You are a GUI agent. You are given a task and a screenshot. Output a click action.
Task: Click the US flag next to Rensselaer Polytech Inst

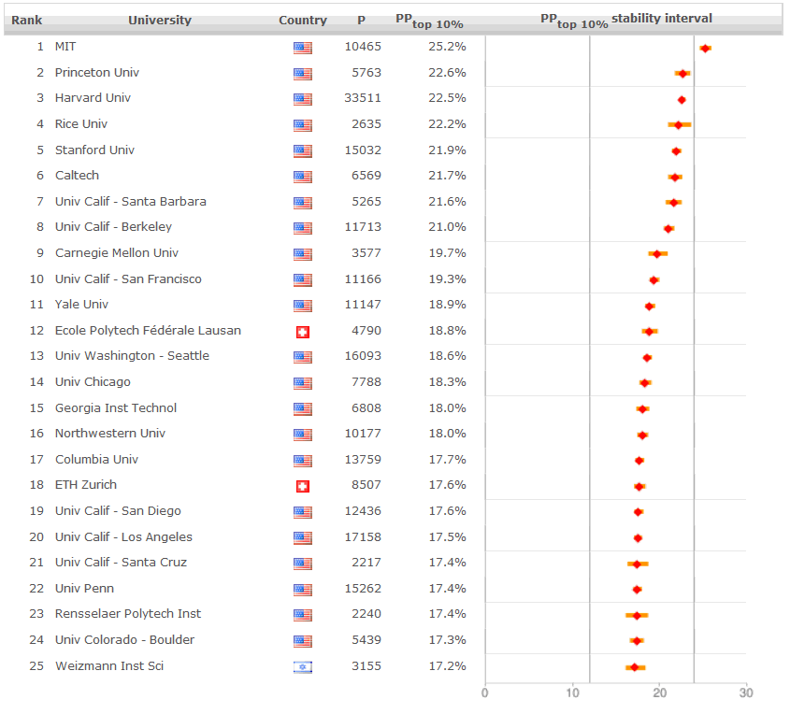302,615
